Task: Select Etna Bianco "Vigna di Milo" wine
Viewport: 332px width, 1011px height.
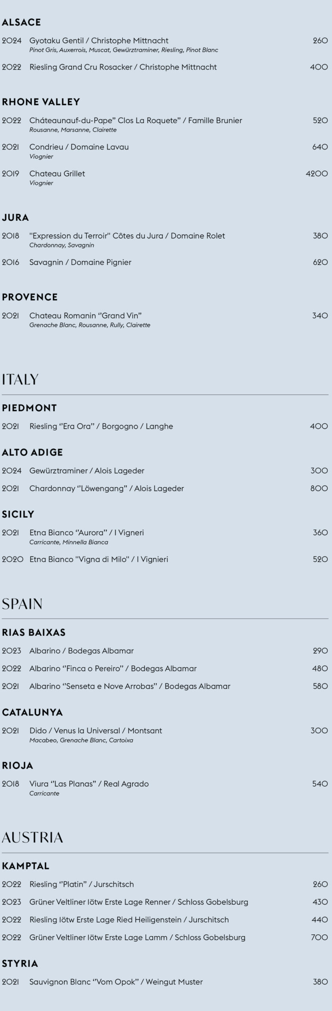Action: (x=98, y=559)
